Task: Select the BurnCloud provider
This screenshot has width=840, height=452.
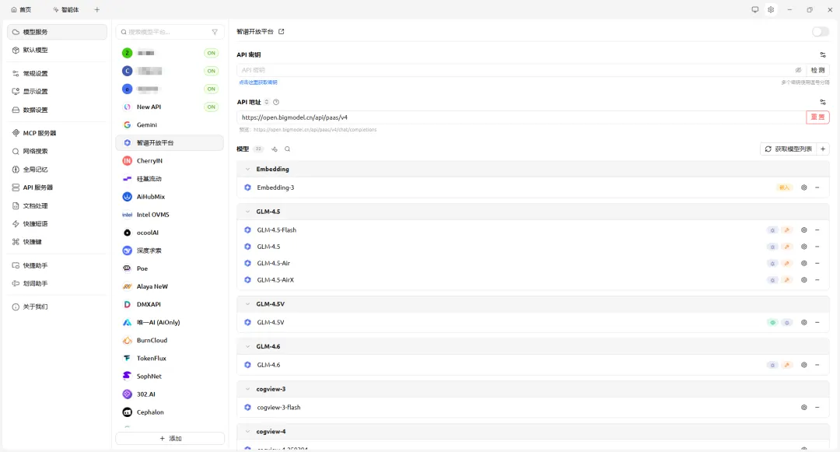Action: coord(170,340)
